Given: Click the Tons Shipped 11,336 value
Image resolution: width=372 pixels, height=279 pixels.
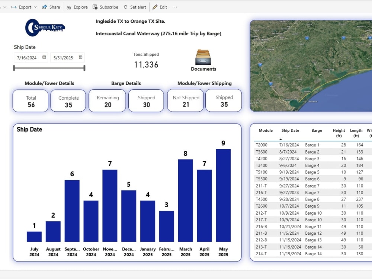Looking at the screenshot, I should click(146, 64).
